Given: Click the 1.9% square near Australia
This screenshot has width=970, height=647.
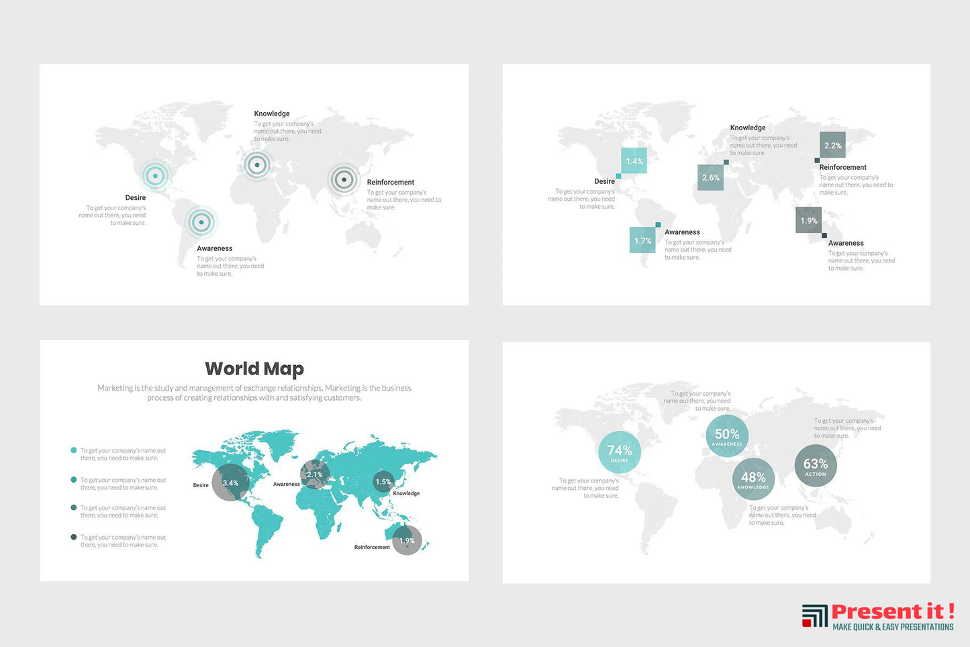Looking at the screenshot, I should pos(808,220).
